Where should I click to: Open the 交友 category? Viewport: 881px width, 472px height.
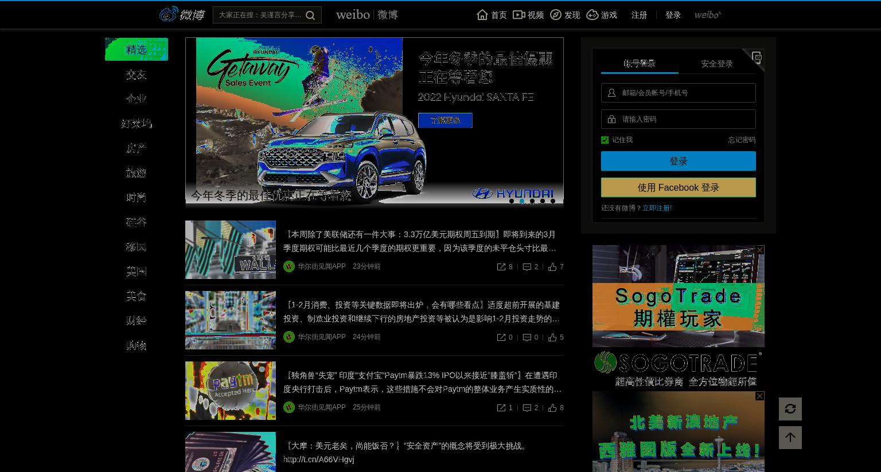[x=137, y=74]
